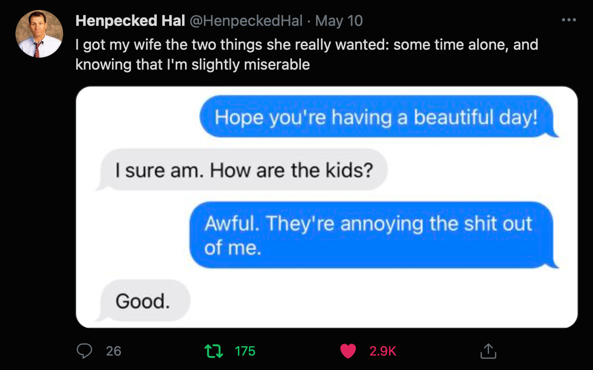Image resolution: width=593 pixels, height=370 pixels.
Task: Open the tweet text about wife's two things
Action: pyautogui.click(x=306, y=45)
